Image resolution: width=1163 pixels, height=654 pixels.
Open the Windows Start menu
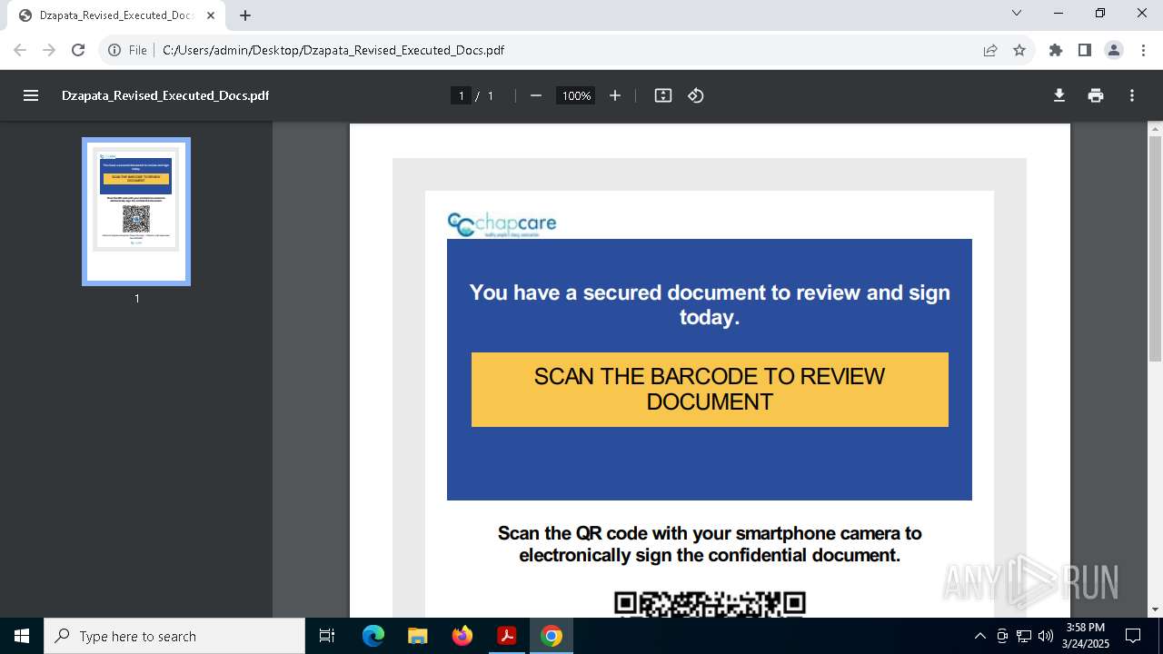coord(22,636)
